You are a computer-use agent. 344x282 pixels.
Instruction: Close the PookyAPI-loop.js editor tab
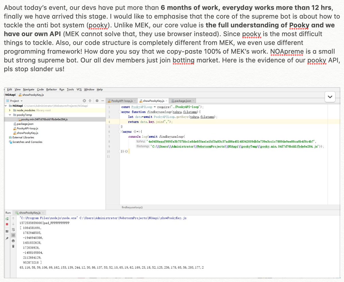(x=135, y=101)
